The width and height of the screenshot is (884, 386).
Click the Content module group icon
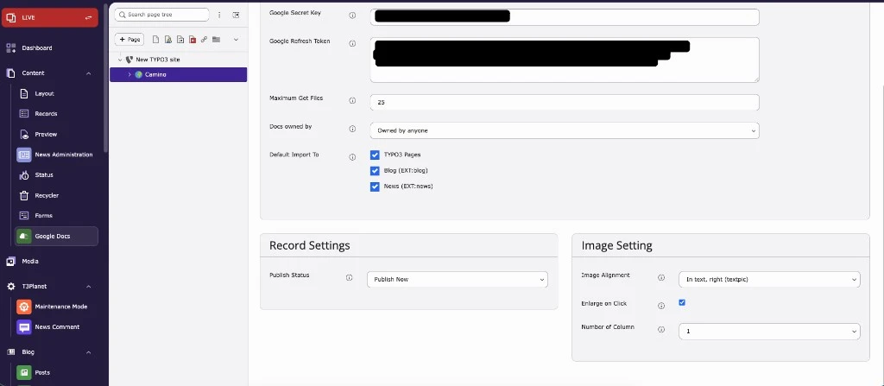[10, 73]
